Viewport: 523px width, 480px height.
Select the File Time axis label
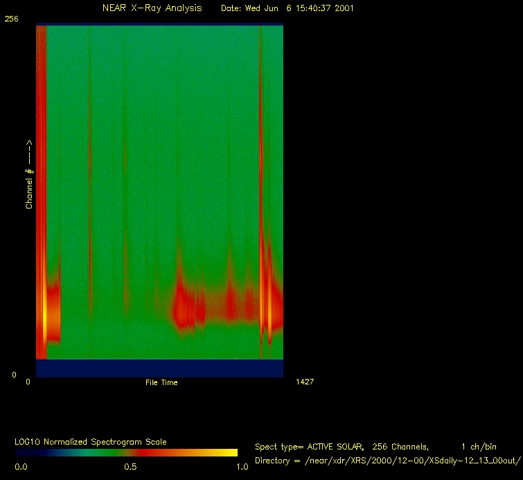[161, 382]
